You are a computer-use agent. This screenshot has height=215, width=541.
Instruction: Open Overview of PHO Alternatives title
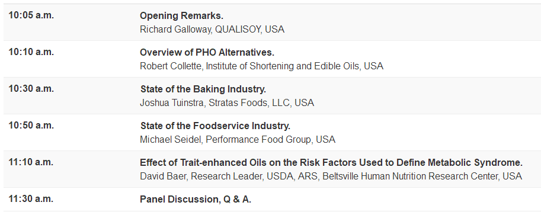[x=207, y=53]
